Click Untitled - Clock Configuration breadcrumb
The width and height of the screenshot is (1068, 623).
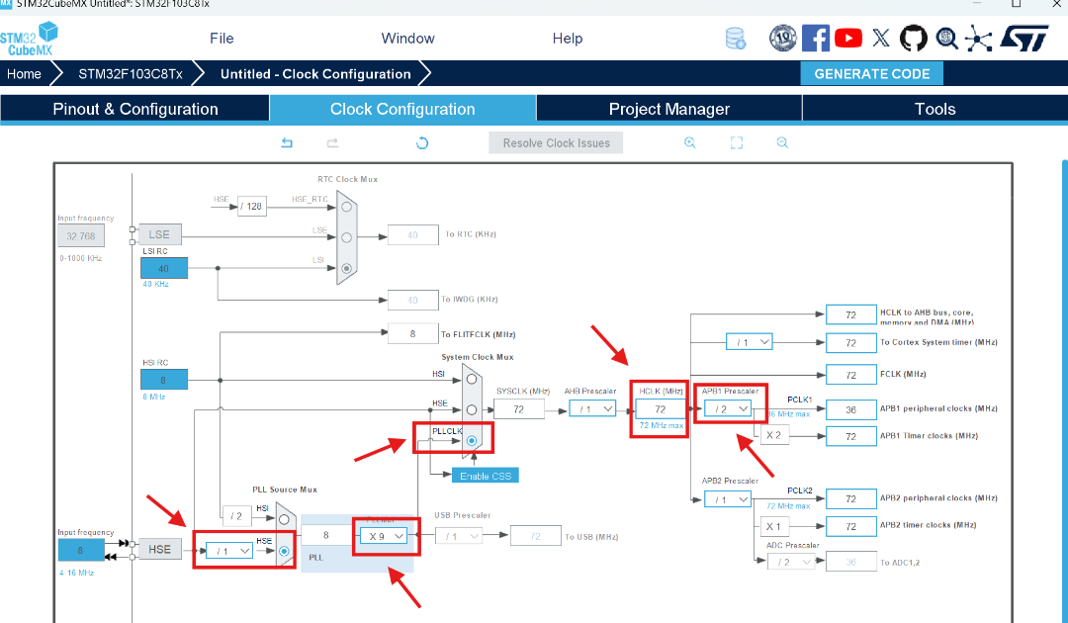315,73
